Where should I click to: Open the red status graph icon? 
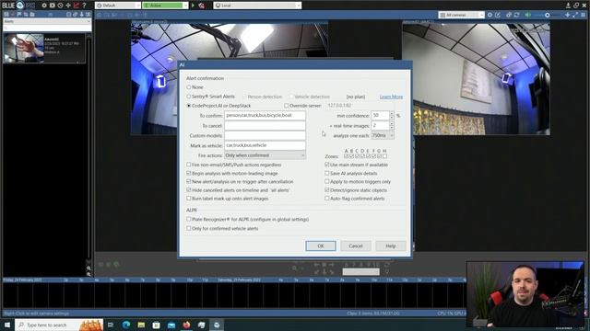[x=77, y=6]
